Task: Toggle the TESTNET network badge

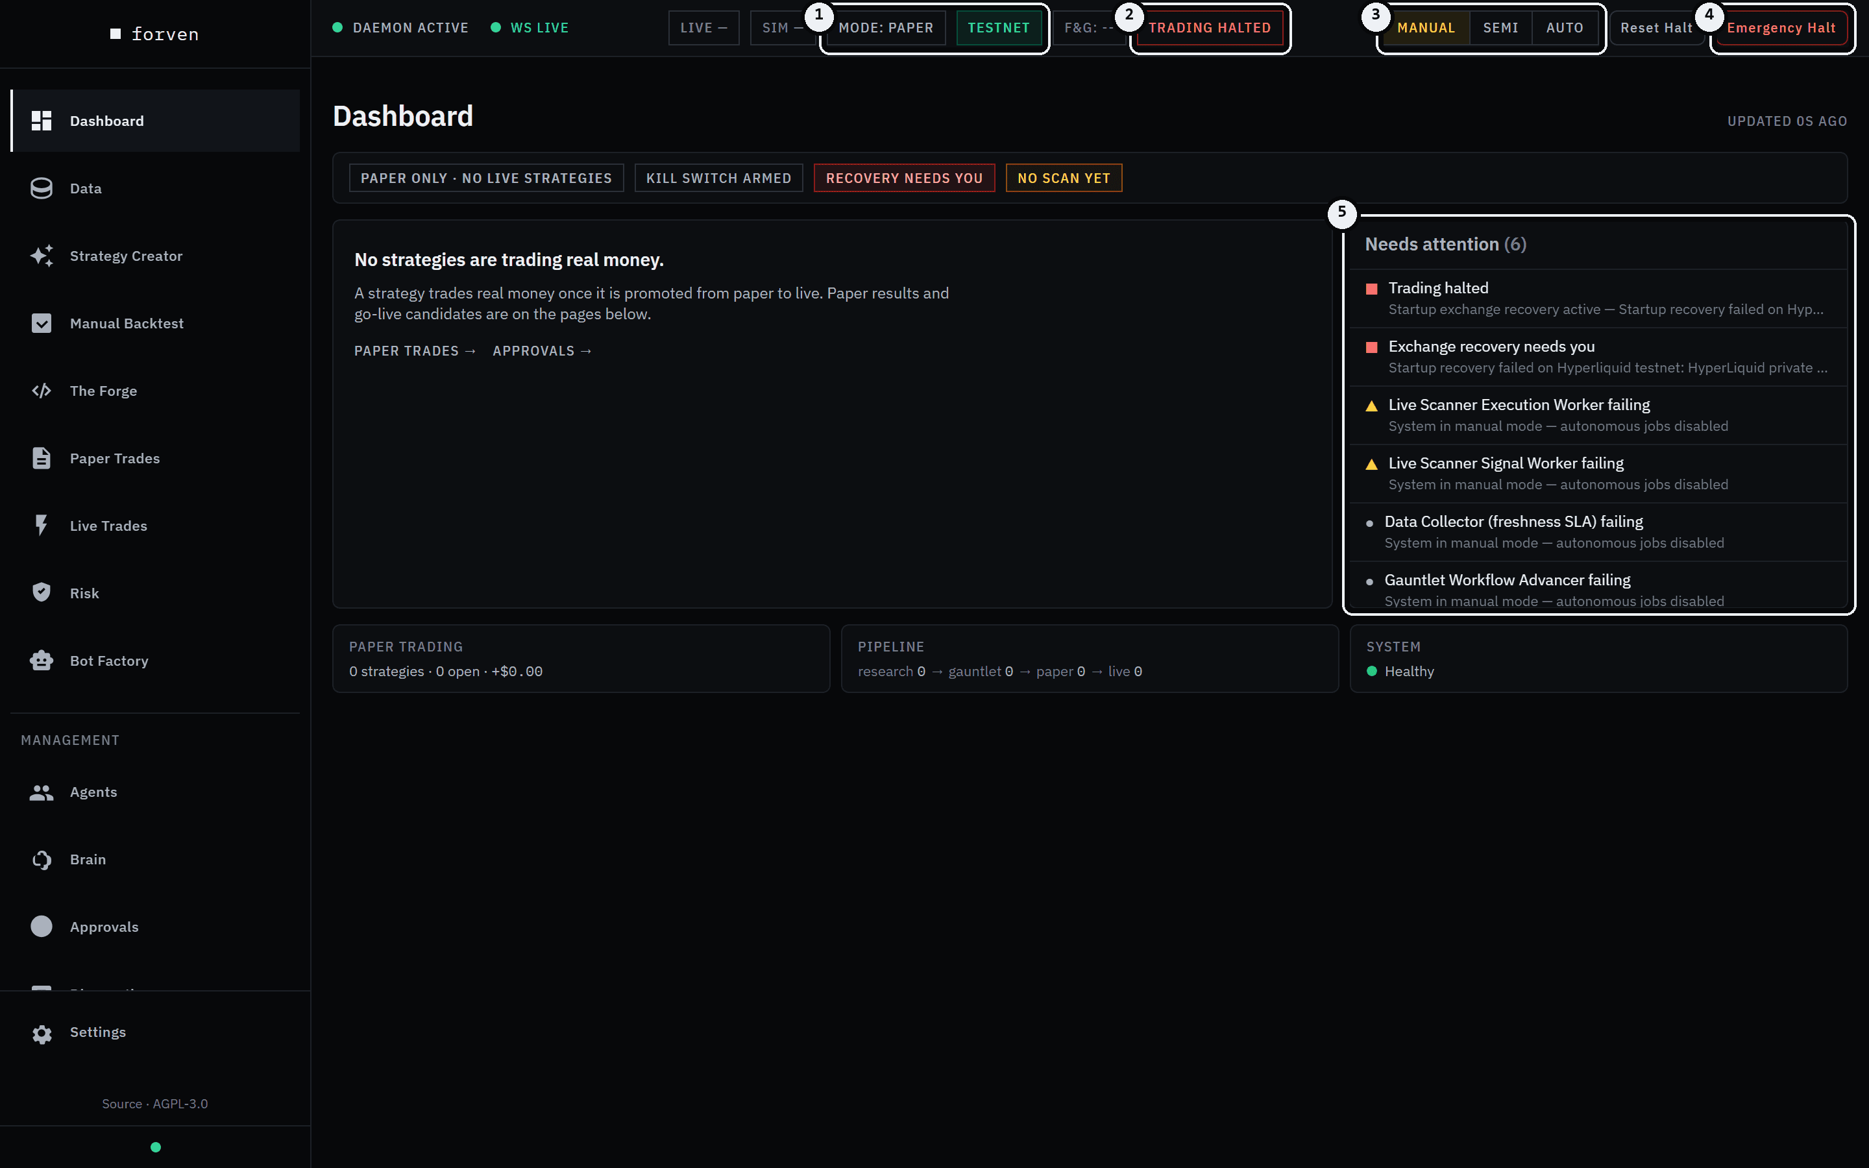Action: [x=999, y=28]
